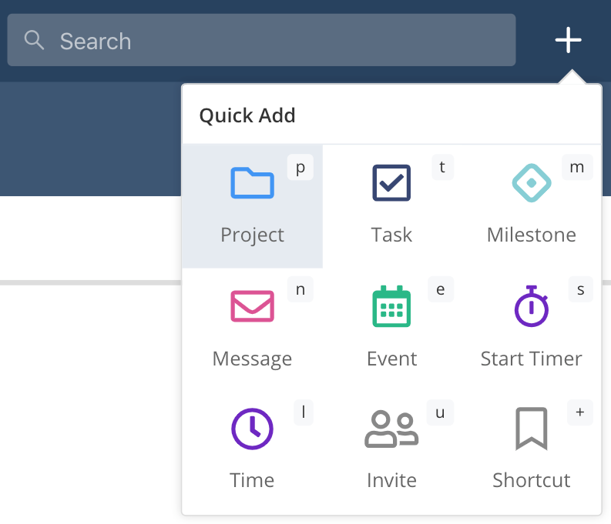The width and height of the screenshot is (611, 524).
Task: Click the "s" shortcut key badge
Action: point(581,289)
